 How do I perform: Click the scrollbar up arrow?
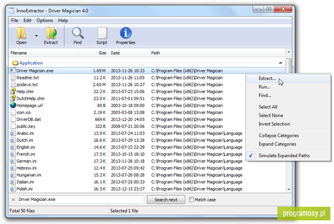coord(289,52)
